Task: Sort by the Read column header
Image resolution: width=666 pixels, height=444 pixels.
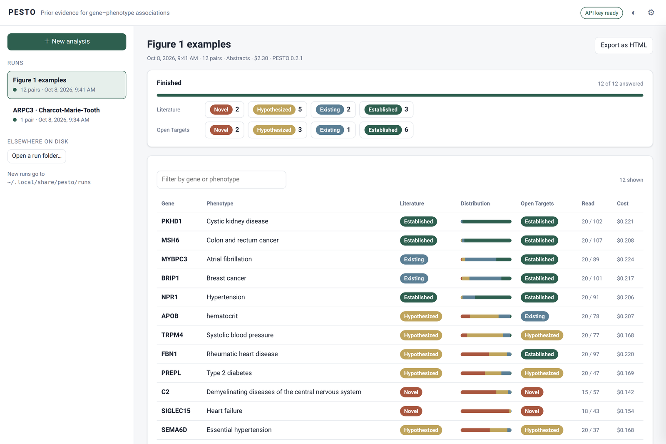Action: (588, 203)
